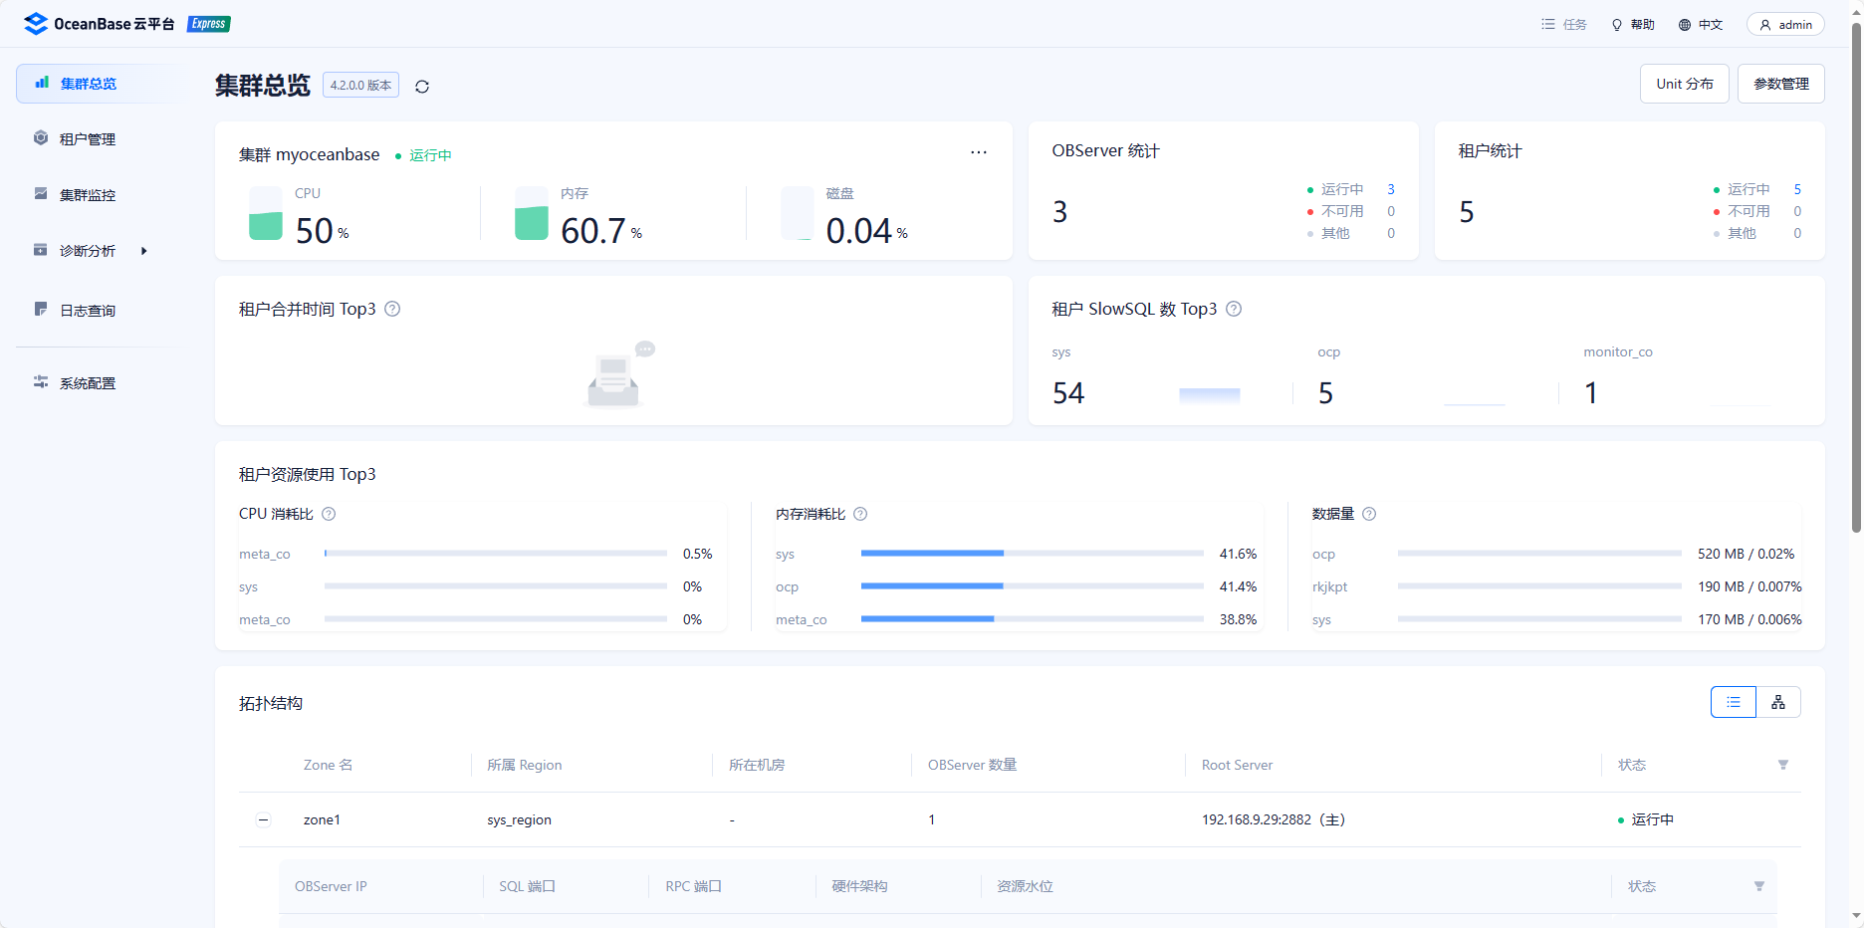The width and height of the screenshot is (1864, 928).
Task: Click ocp SlowSQL count 5
Action: [1325, 393]
